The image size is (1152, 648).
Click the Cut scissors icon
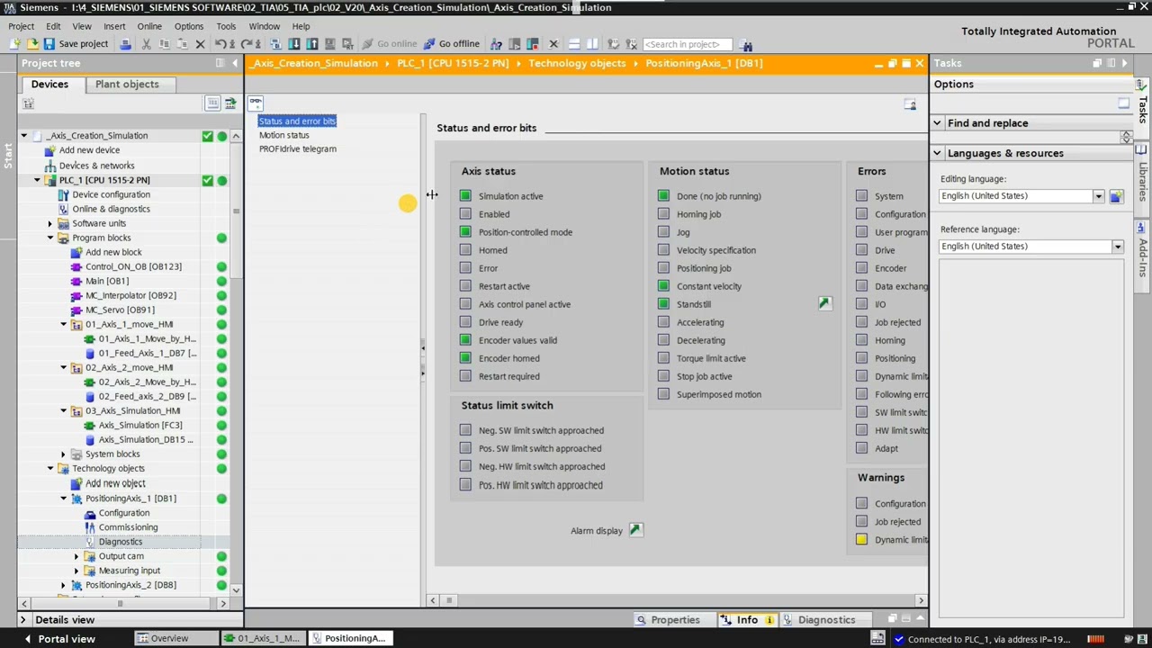click(x=146, y=44)
